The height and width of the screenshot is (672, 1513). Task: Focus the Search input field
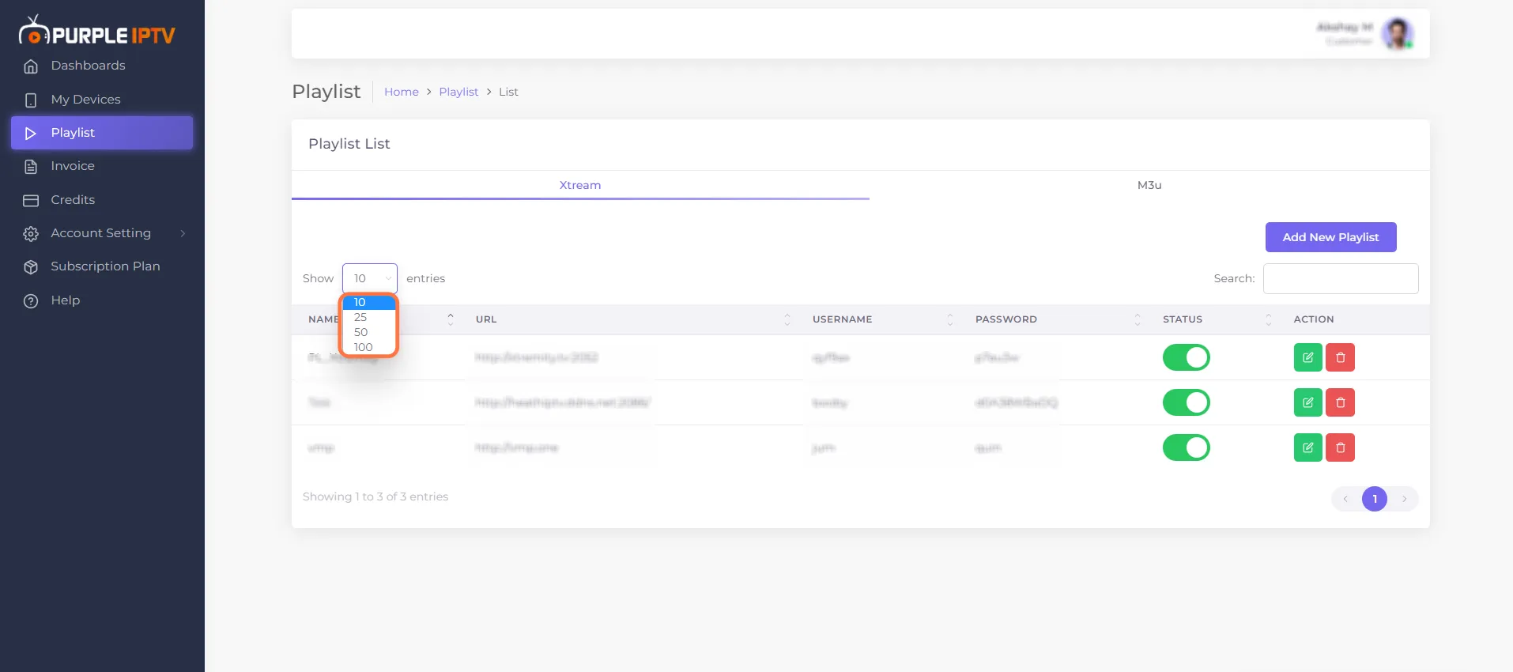pos(1341,278)
